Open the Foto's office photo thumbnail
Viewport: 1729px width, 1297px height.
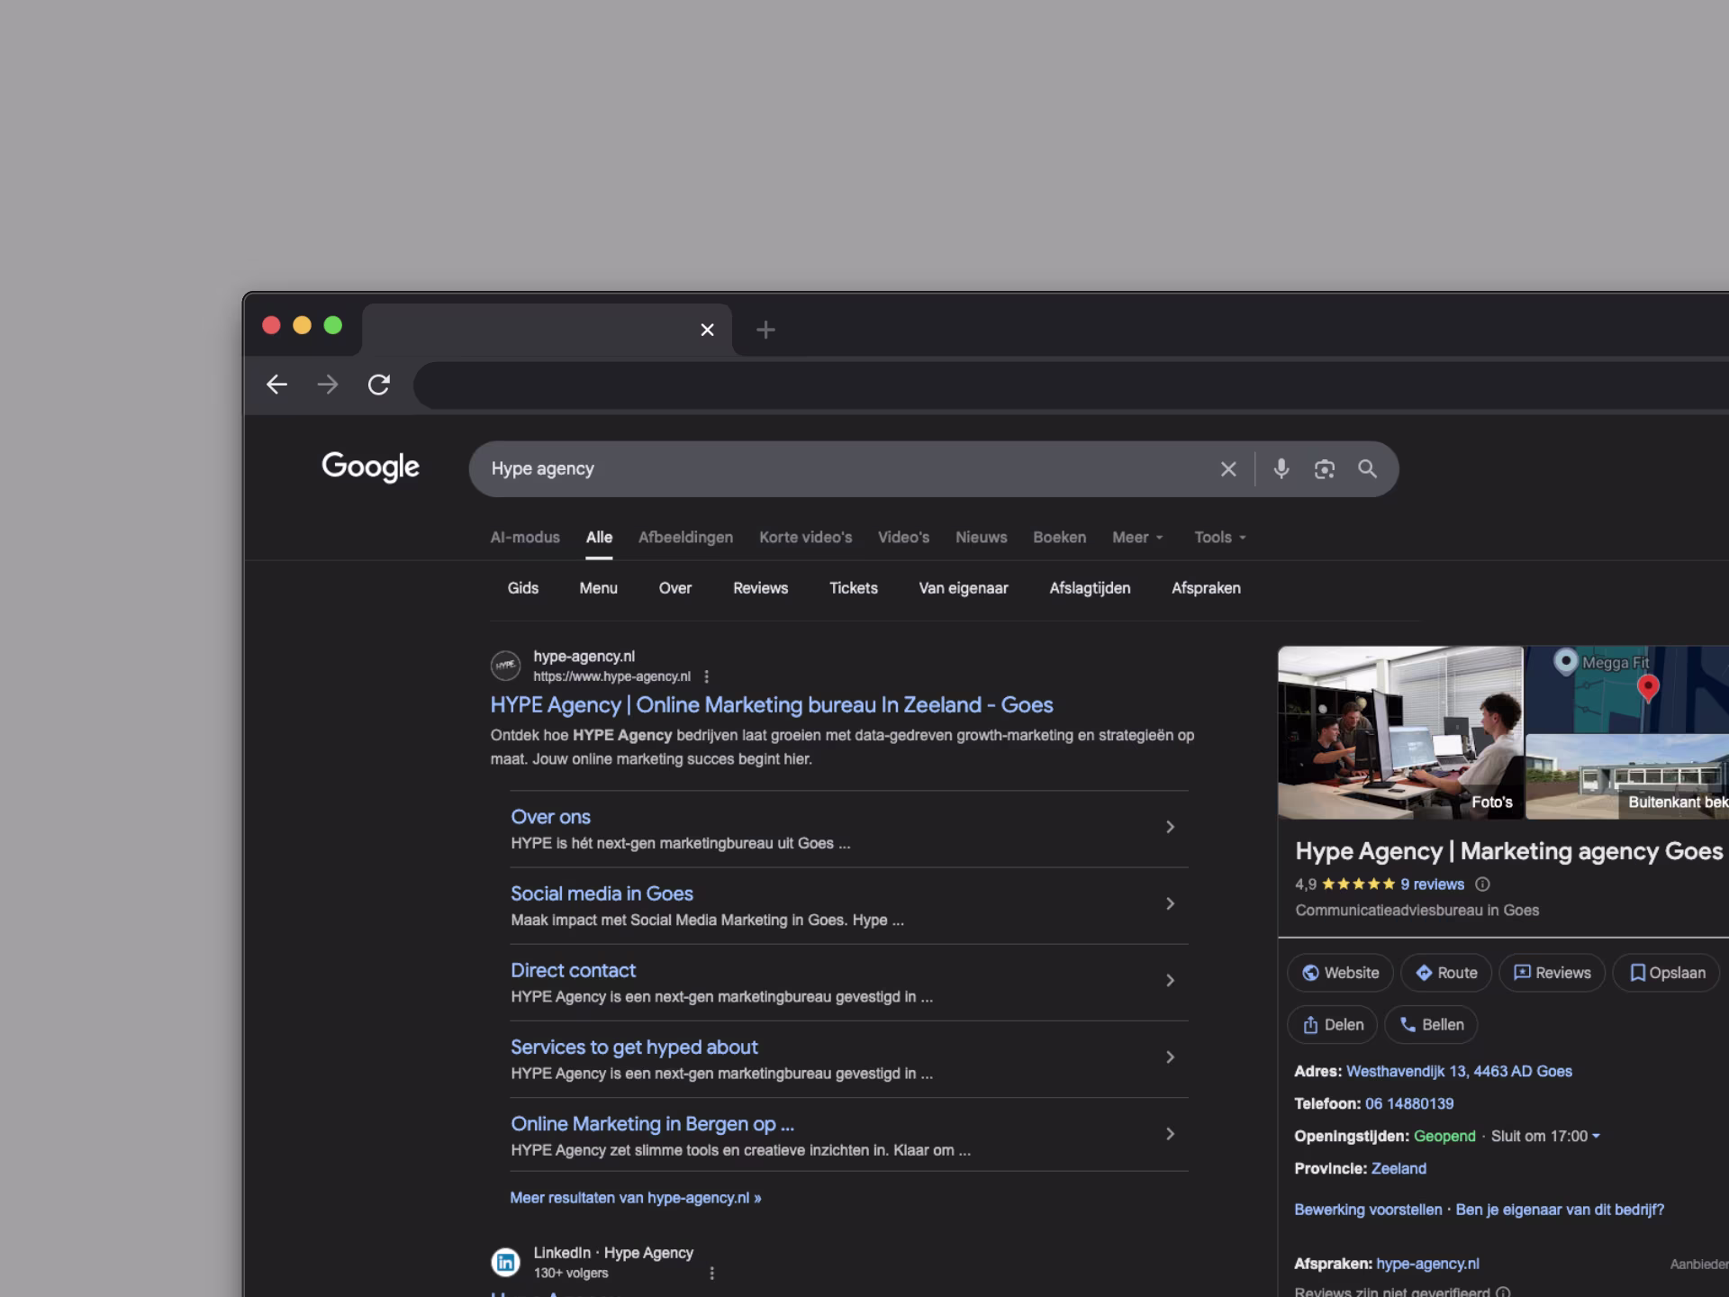pos(1399,731)
